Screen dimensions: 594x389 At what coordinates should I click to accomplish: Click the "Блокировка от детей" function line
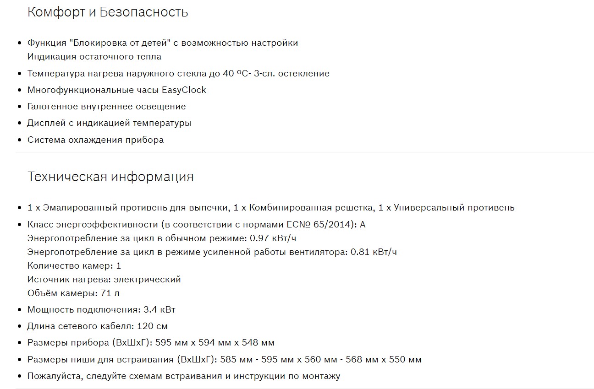tap(163, 43)
